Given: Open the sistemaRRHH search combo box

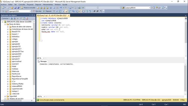Looking at the screenshot, I should (x=138, y=8).
